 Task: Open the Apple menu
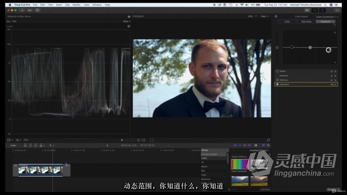10,5
